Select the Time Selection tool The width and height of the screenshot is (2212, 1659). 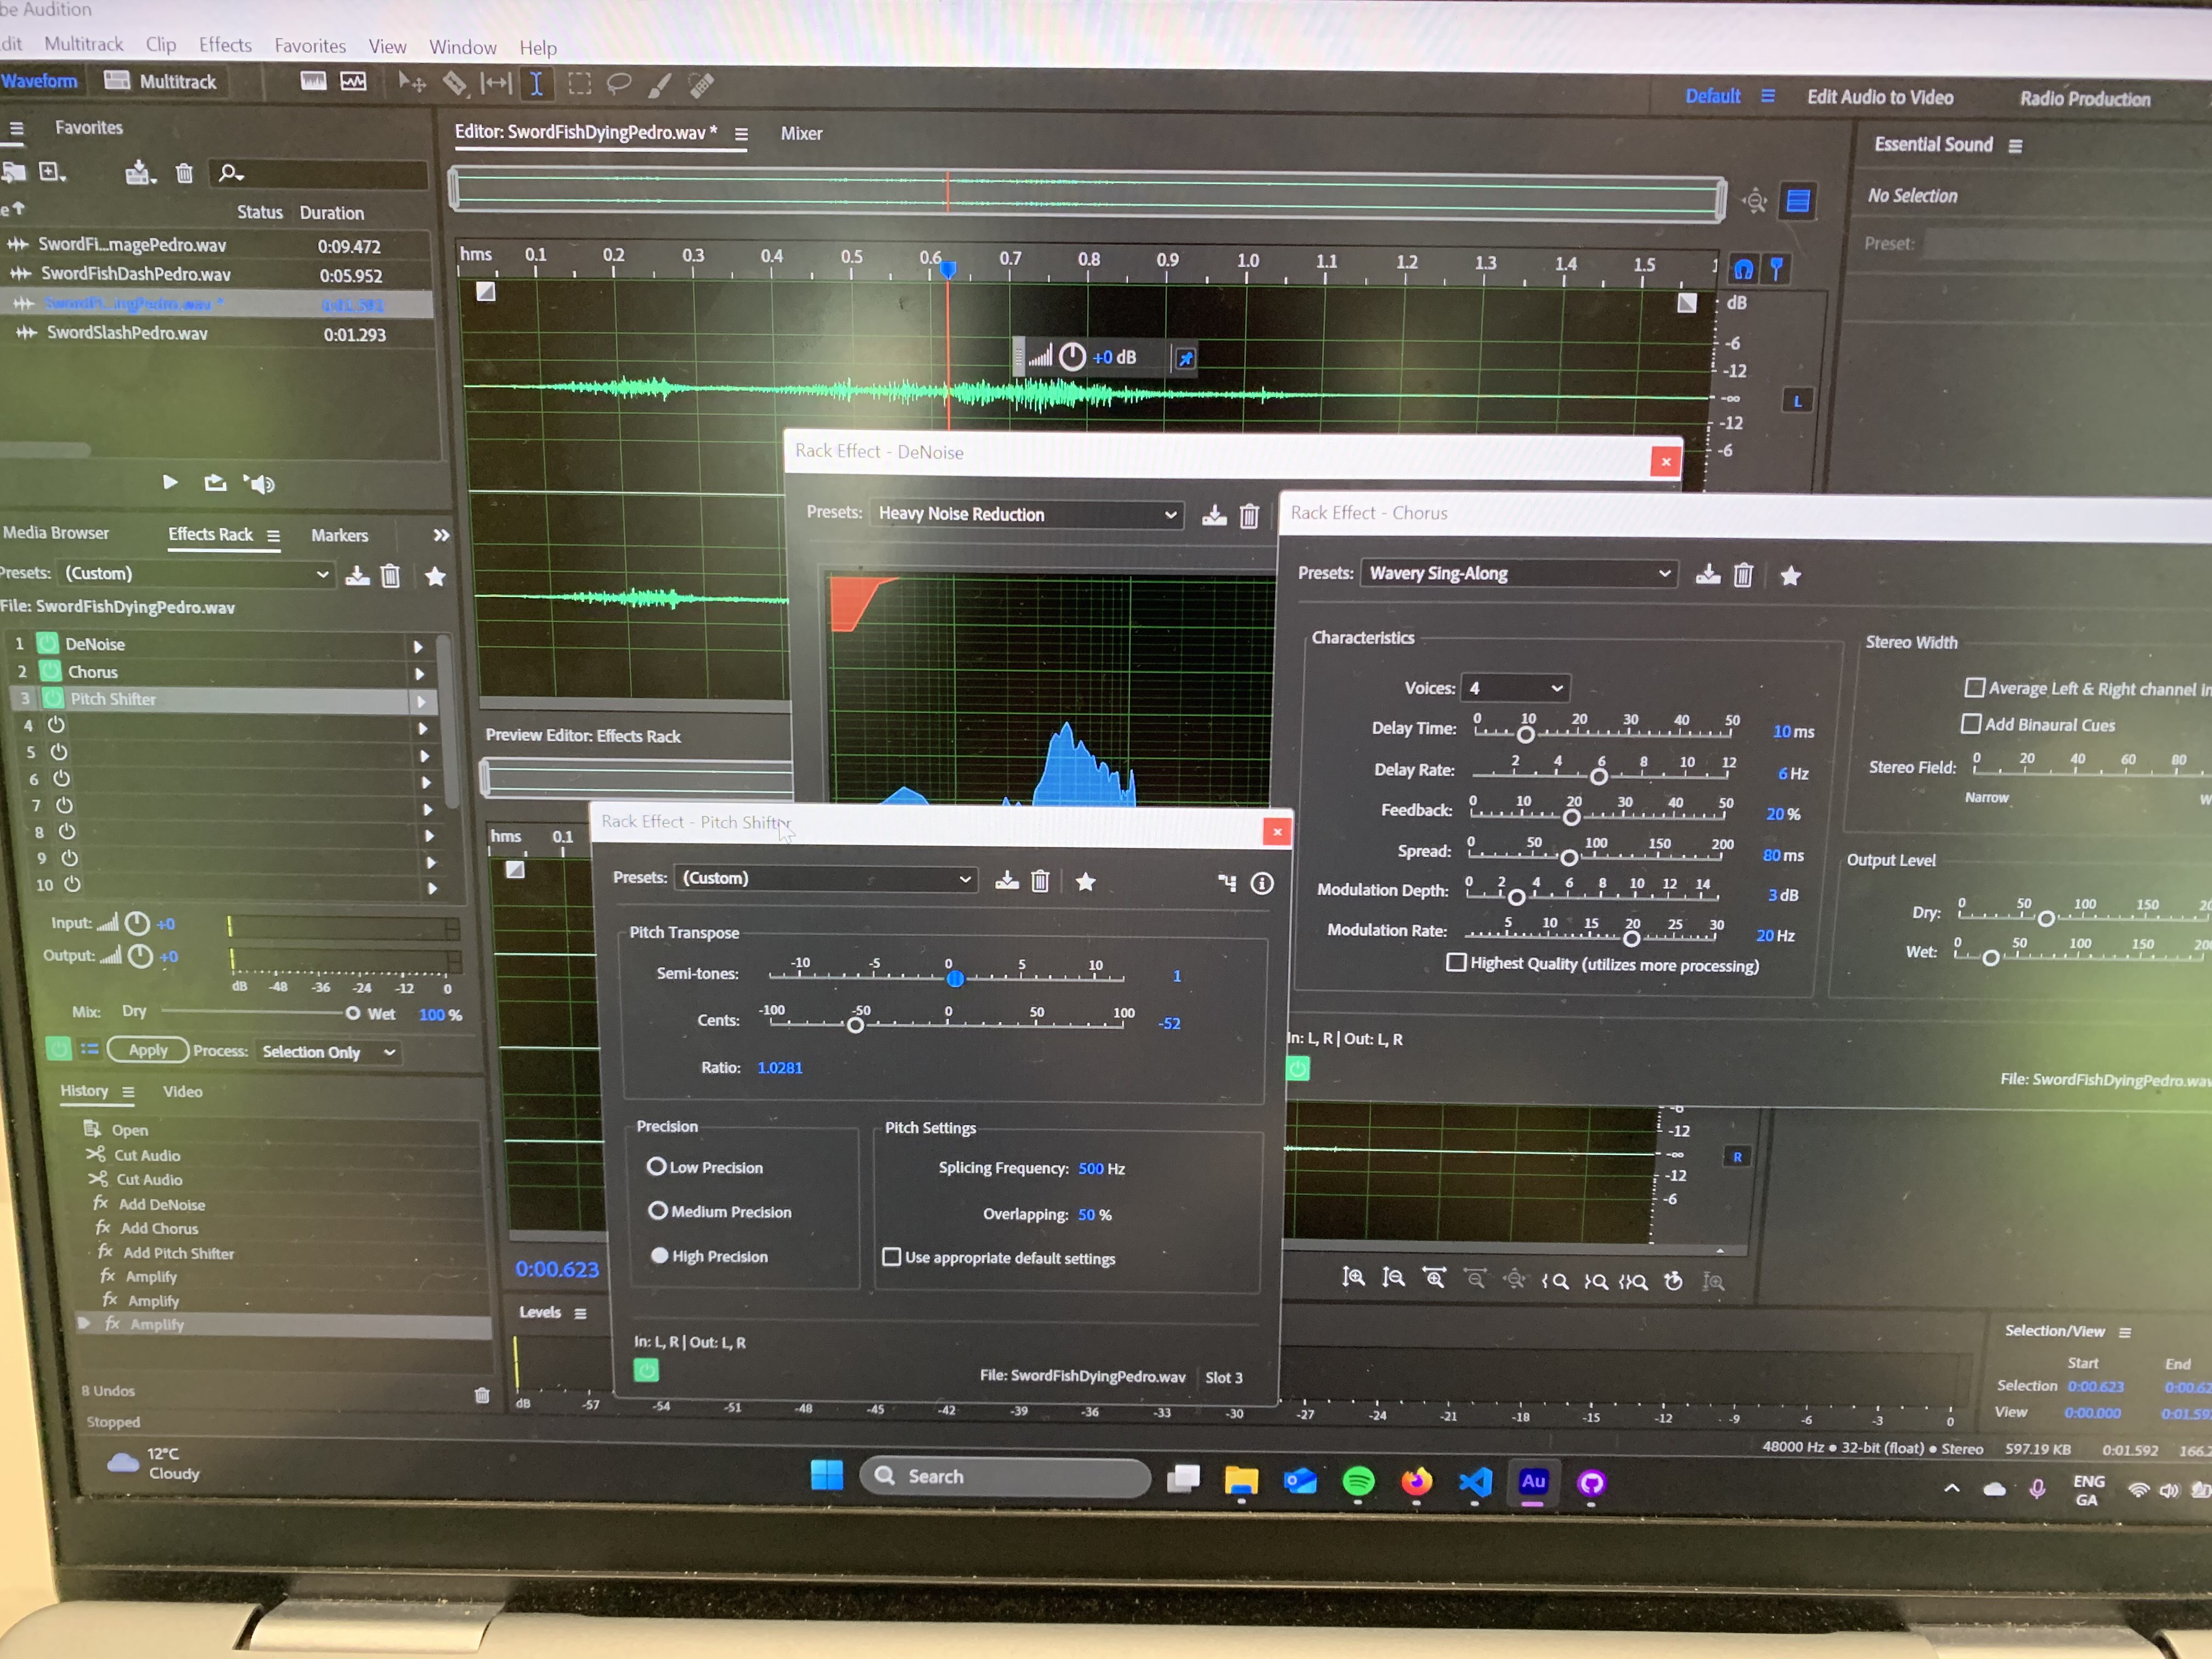pyautogui.click(x=537, y=84)
